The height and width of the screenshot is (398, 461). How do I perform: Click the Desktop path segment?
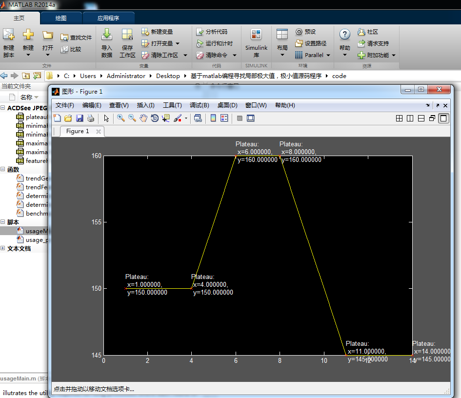[168, 76]
